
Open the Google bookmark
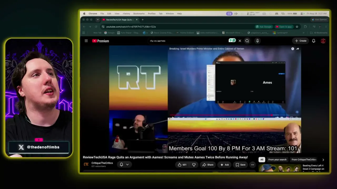[110, 33]
